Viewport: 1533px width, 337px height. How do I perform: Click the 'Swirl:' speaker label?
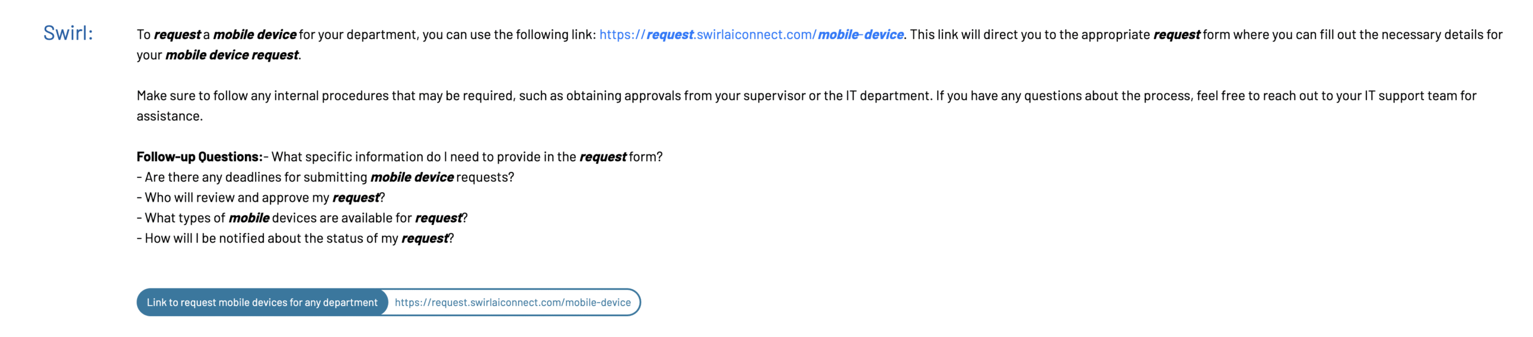[x=68, y=34]
